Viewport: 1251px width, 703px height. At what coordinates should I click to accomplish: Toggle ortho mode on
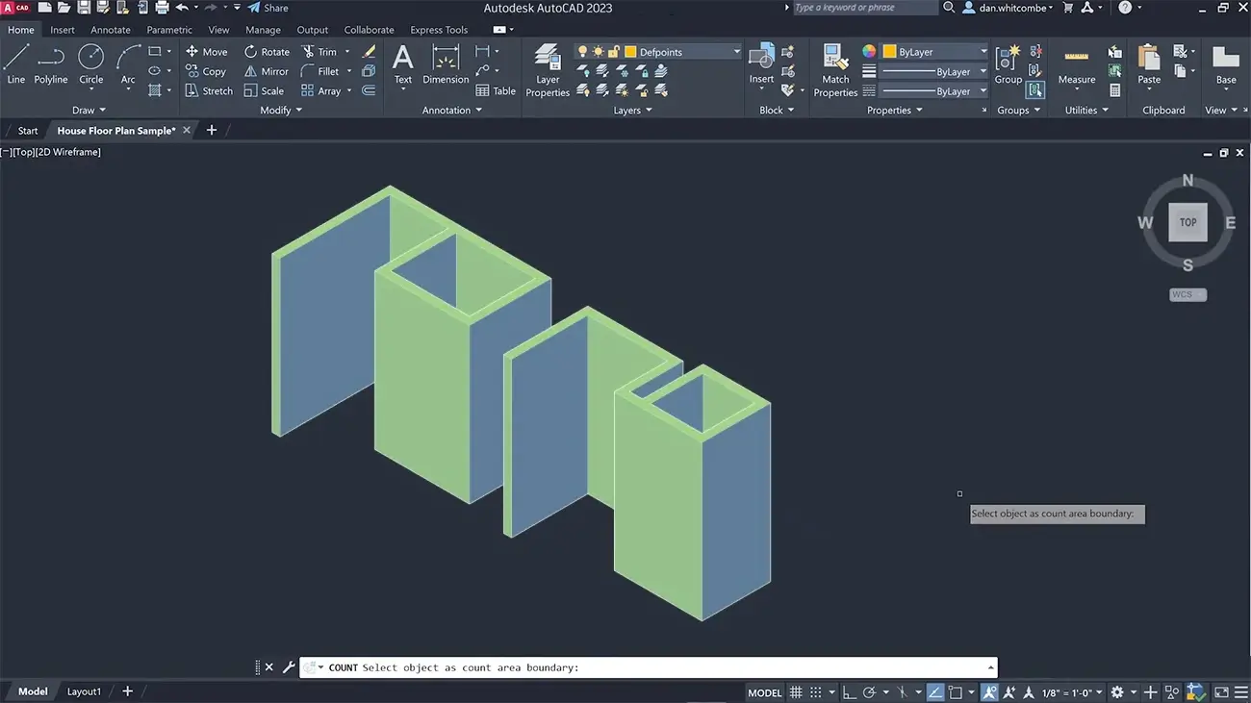click(x=848, y=691)
